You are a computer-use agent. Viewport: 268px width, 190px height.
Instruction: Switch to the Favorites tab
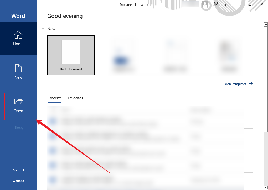click(75, 98)
